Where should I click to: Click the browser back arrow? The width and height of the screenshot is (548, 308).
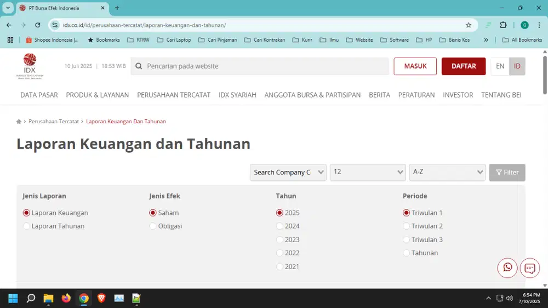pos(9,25)
